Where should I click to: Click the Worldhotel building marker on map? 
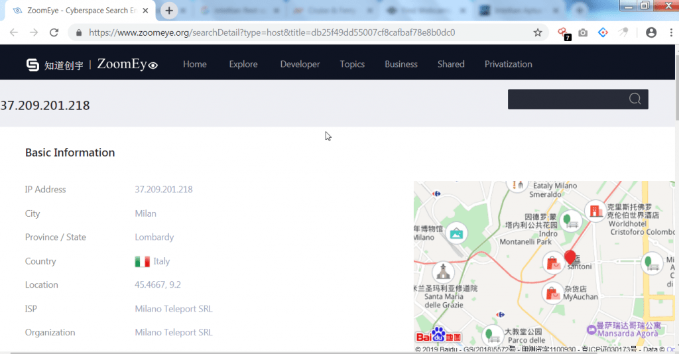click(x=596, y=211)
